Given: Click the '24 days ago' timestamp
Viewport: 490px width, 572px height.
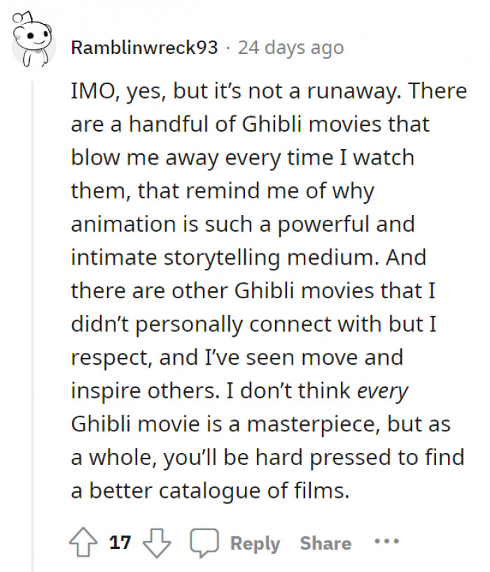Looking at the screenshot, I should [290, 47].
